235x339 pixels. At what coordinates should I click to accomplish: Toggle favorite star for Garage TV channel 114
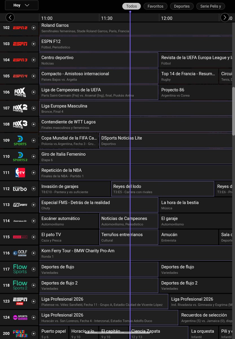[34, 221]
